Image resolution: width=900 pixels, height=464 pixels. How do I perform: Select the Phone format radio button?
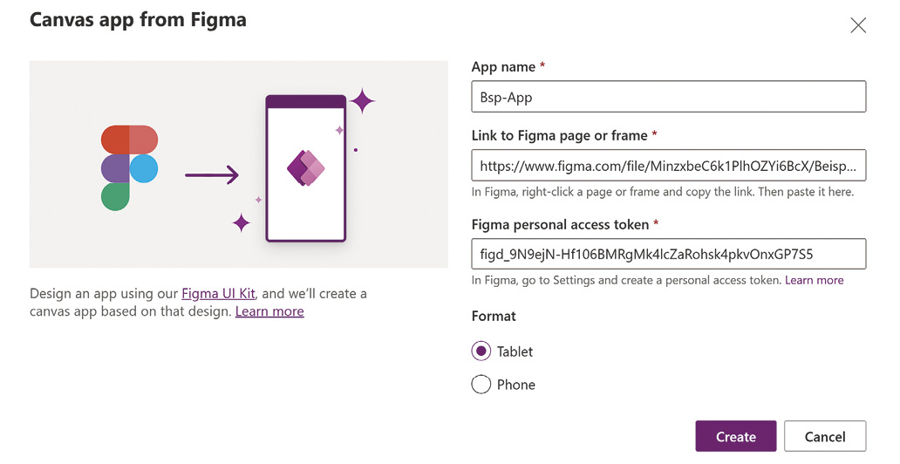click(481, 384)
